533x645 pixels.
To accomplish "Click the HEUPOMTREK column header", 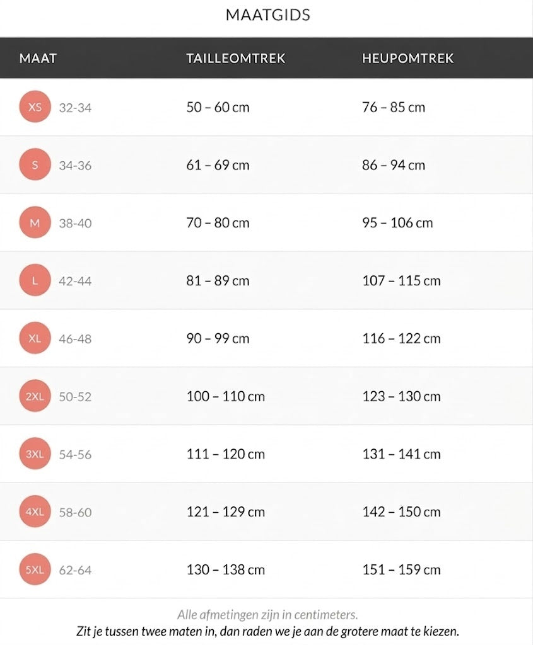I will pyautogui.click(x=407, y=59).
